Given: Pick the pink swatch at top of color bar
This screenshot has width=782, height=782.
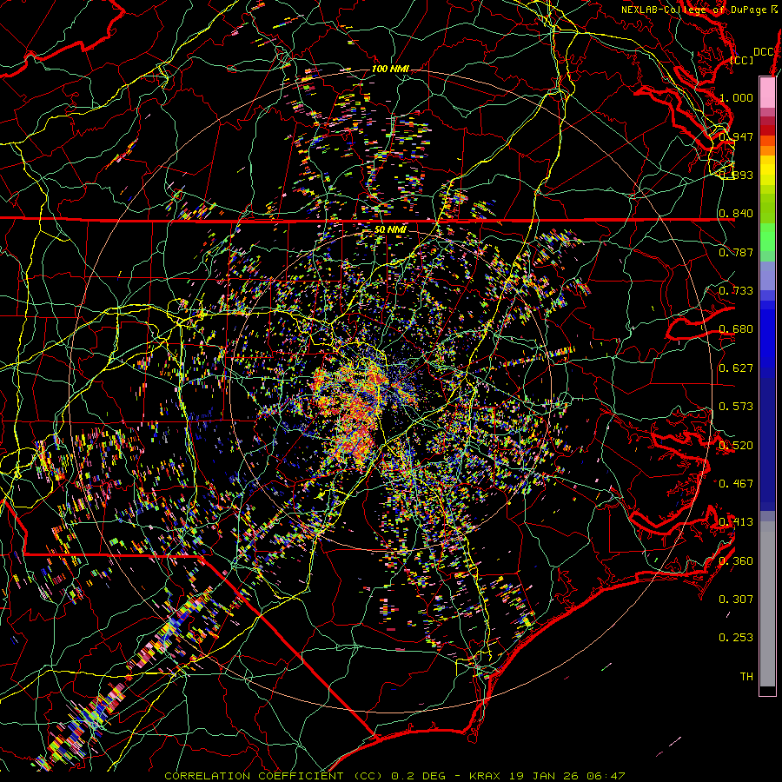Looking at the screenshot, I should coord(767,92).
